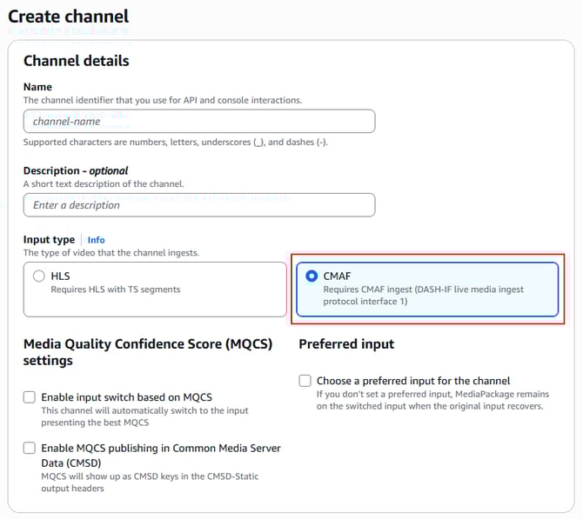Viewport: 583px width, 519px height.
Task: Click the 'HLS' option title text
Action: (60, 276)
